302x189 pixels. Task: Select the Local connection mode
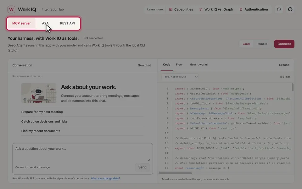(x=246, y=44)
